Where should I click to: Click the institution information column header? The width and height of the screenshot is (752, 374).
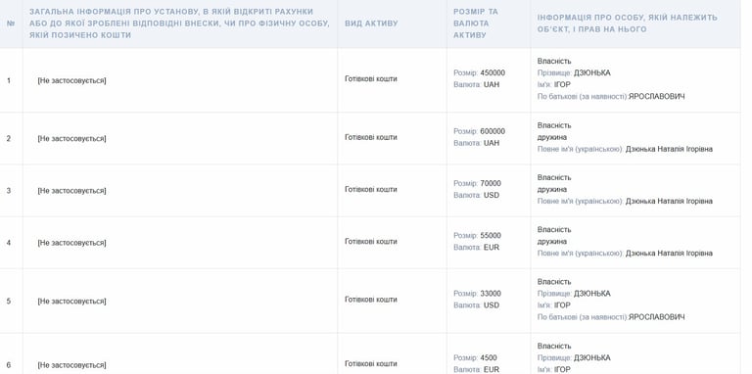179,23
